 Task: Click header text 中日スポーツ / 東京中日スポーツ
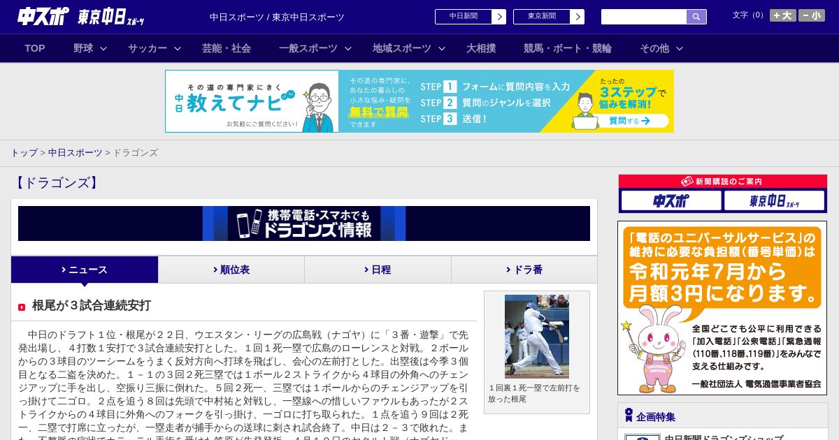[x=277, y=17]
